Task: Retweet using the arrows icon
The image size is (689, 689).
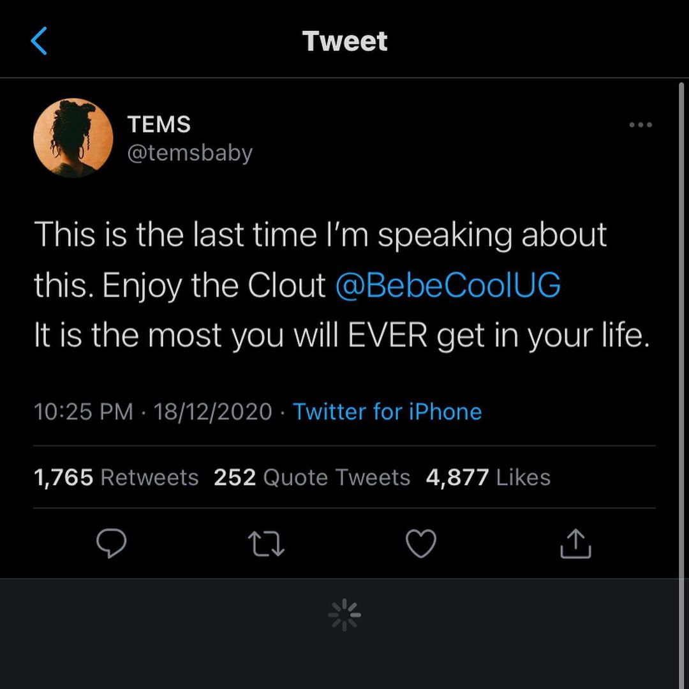Action: coord(266,544)
